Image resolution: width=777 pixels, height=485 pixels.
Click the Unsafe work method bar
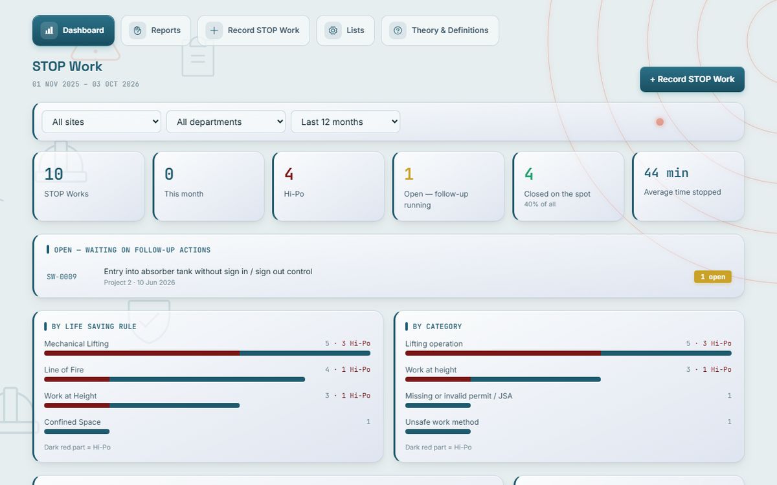point(438,431)
